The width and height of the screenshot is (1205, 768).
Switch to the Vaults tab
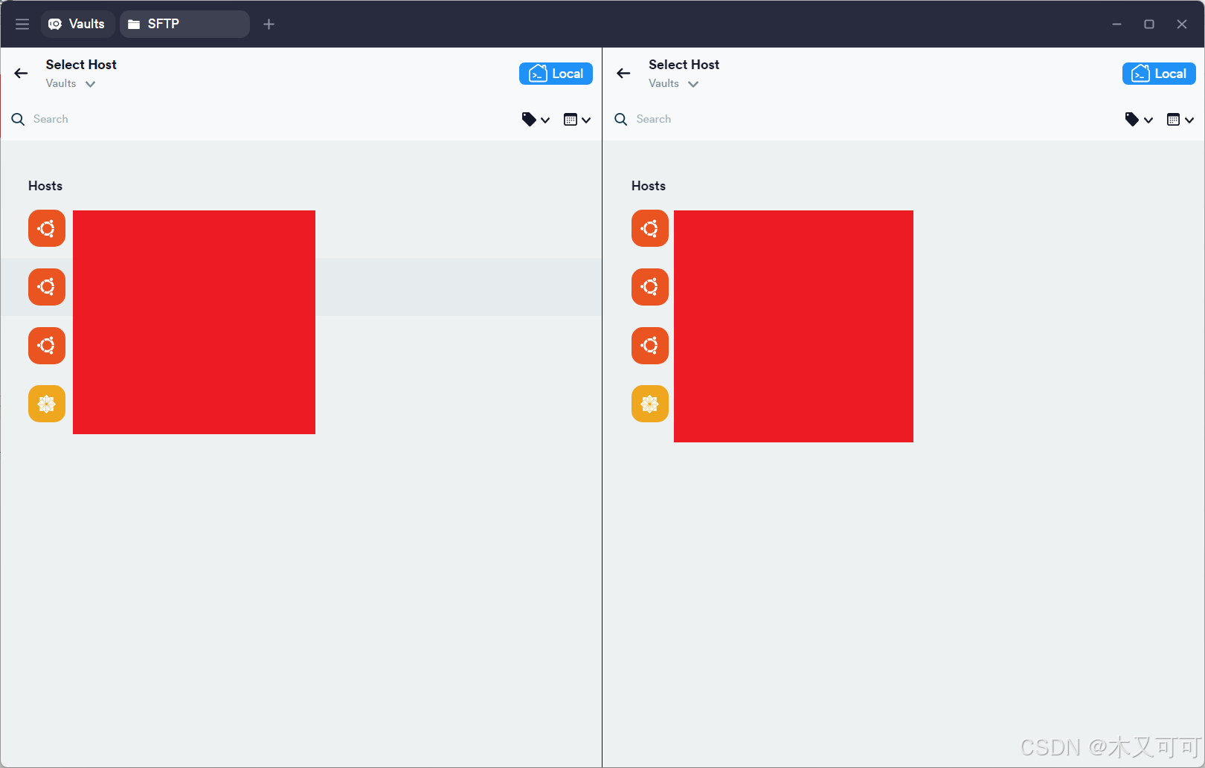(77, 25)
